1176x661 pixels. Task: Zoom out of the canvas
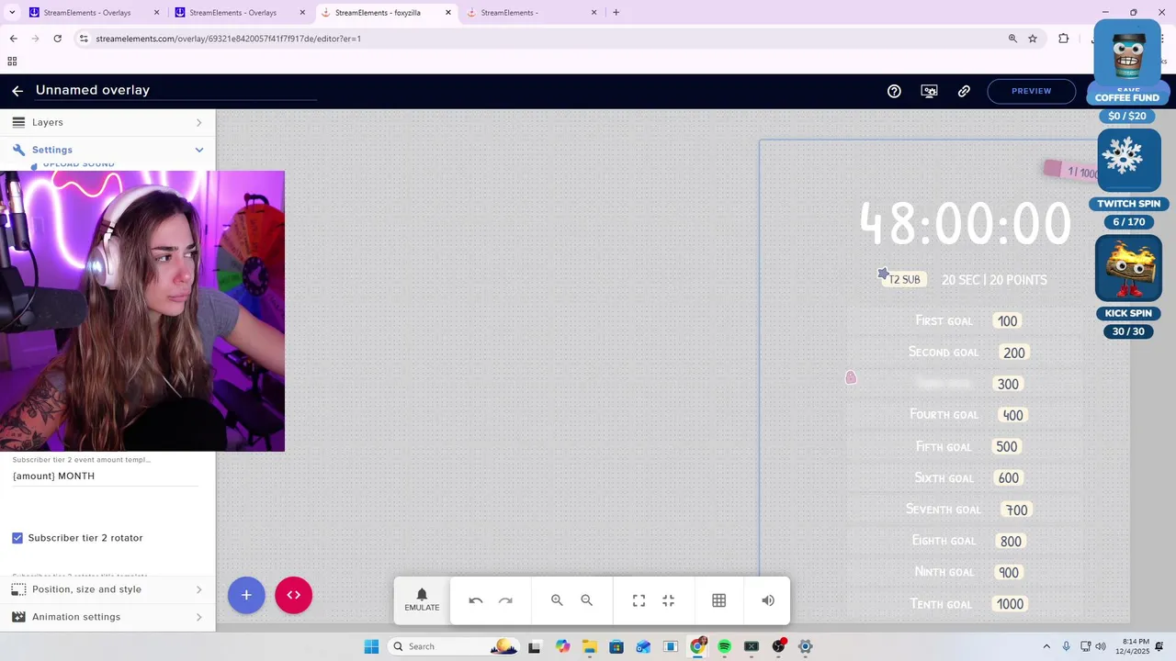(x=587, y=600)
